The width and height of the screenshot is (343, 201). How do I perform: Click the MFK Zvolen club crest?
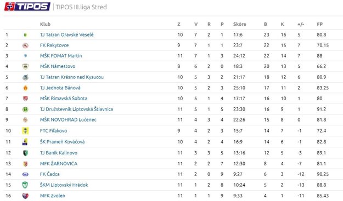click(x=25, y=196)
